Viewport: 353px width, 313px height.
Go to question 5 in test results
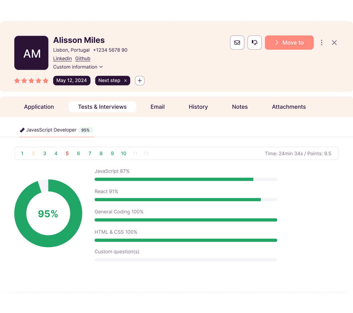click(x=67, y=154)
